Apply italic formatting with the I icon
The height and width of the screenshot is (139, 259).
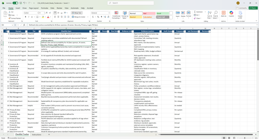click(29, 17)
